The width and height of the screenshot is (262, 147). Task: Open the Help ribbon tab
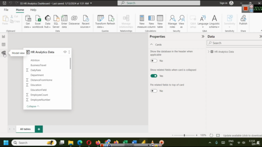pyautogui.click(x=33, y=10)
